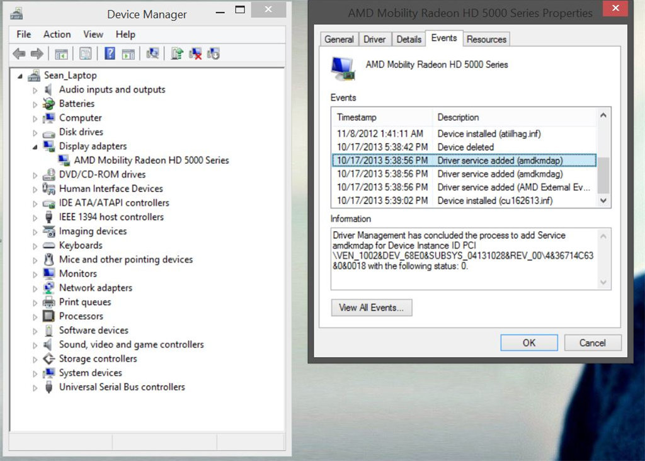Collapse the Display adapters node
Viewport: 645px width, 461px height.
[35, 147]
